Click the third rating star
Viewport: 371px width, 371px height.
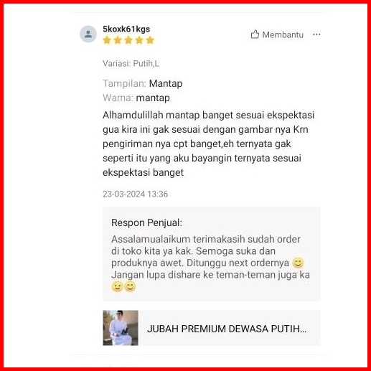[x=128, y=40]
